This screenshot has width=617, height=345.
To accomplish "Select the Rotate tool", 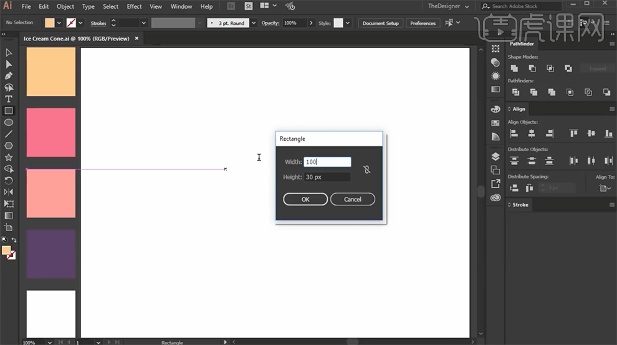I will [9, 181].
